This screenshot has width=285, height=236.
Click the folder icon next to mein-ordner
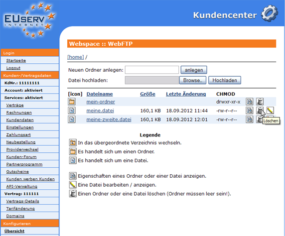[x=72, y=102]
